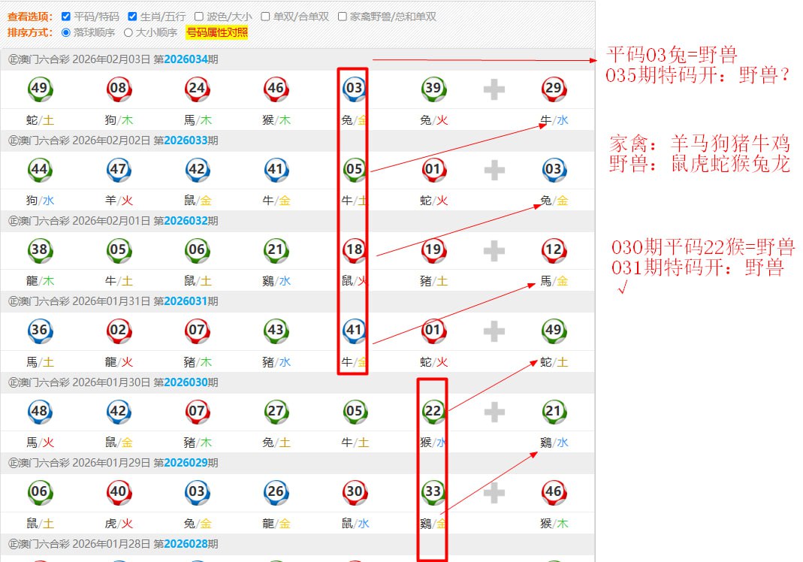Click green ball 22 in draw 2026030
The height and width of the screenshot is (562, 803).
[x=433, y=411]
